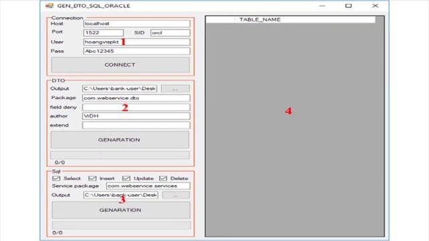Toggle the Update checkbox
429x241 pixels.
(126, 178)
